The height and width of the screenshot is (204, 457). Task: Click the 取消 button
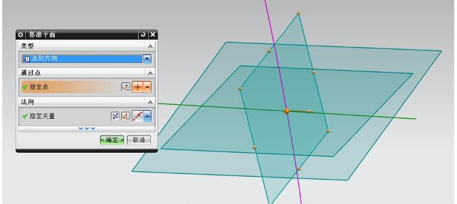pyautogui.click(x=139, y=140)
